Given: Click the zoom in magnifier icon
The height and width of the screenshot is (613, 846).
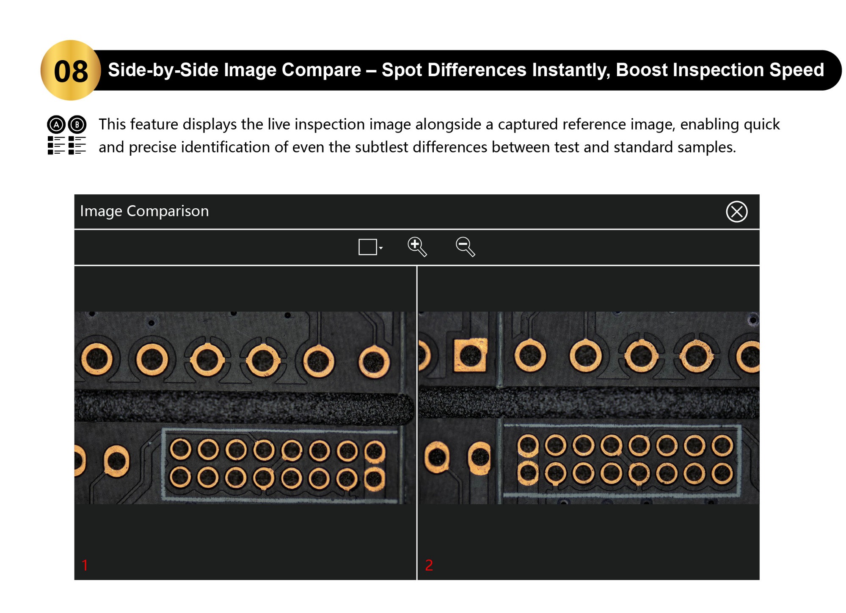Looking at the screenshot, I should (x=417, y=246).
